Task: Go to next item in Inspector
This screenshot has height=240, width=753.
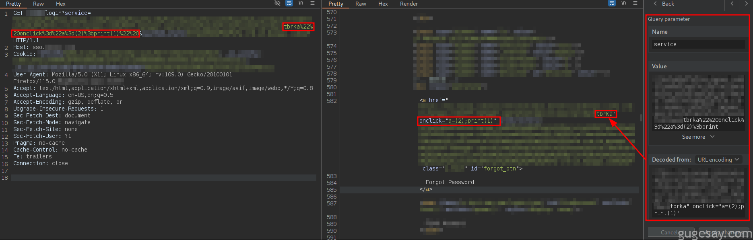Action: click(x=746, y=4)
